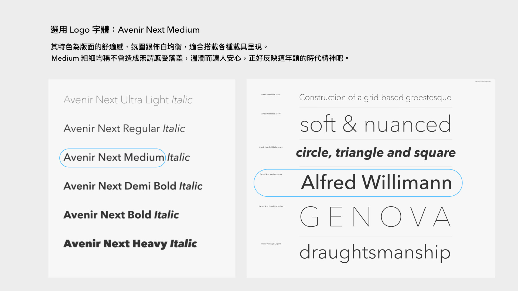Viewport: 518px width, 291px height.
Task: Select the Avenir Next Bold Italic sample
Action: 121,215
